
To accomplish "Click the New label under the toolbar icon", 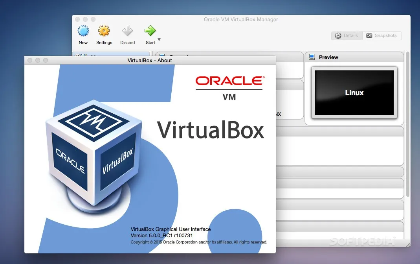I will (x=83, y=42).
